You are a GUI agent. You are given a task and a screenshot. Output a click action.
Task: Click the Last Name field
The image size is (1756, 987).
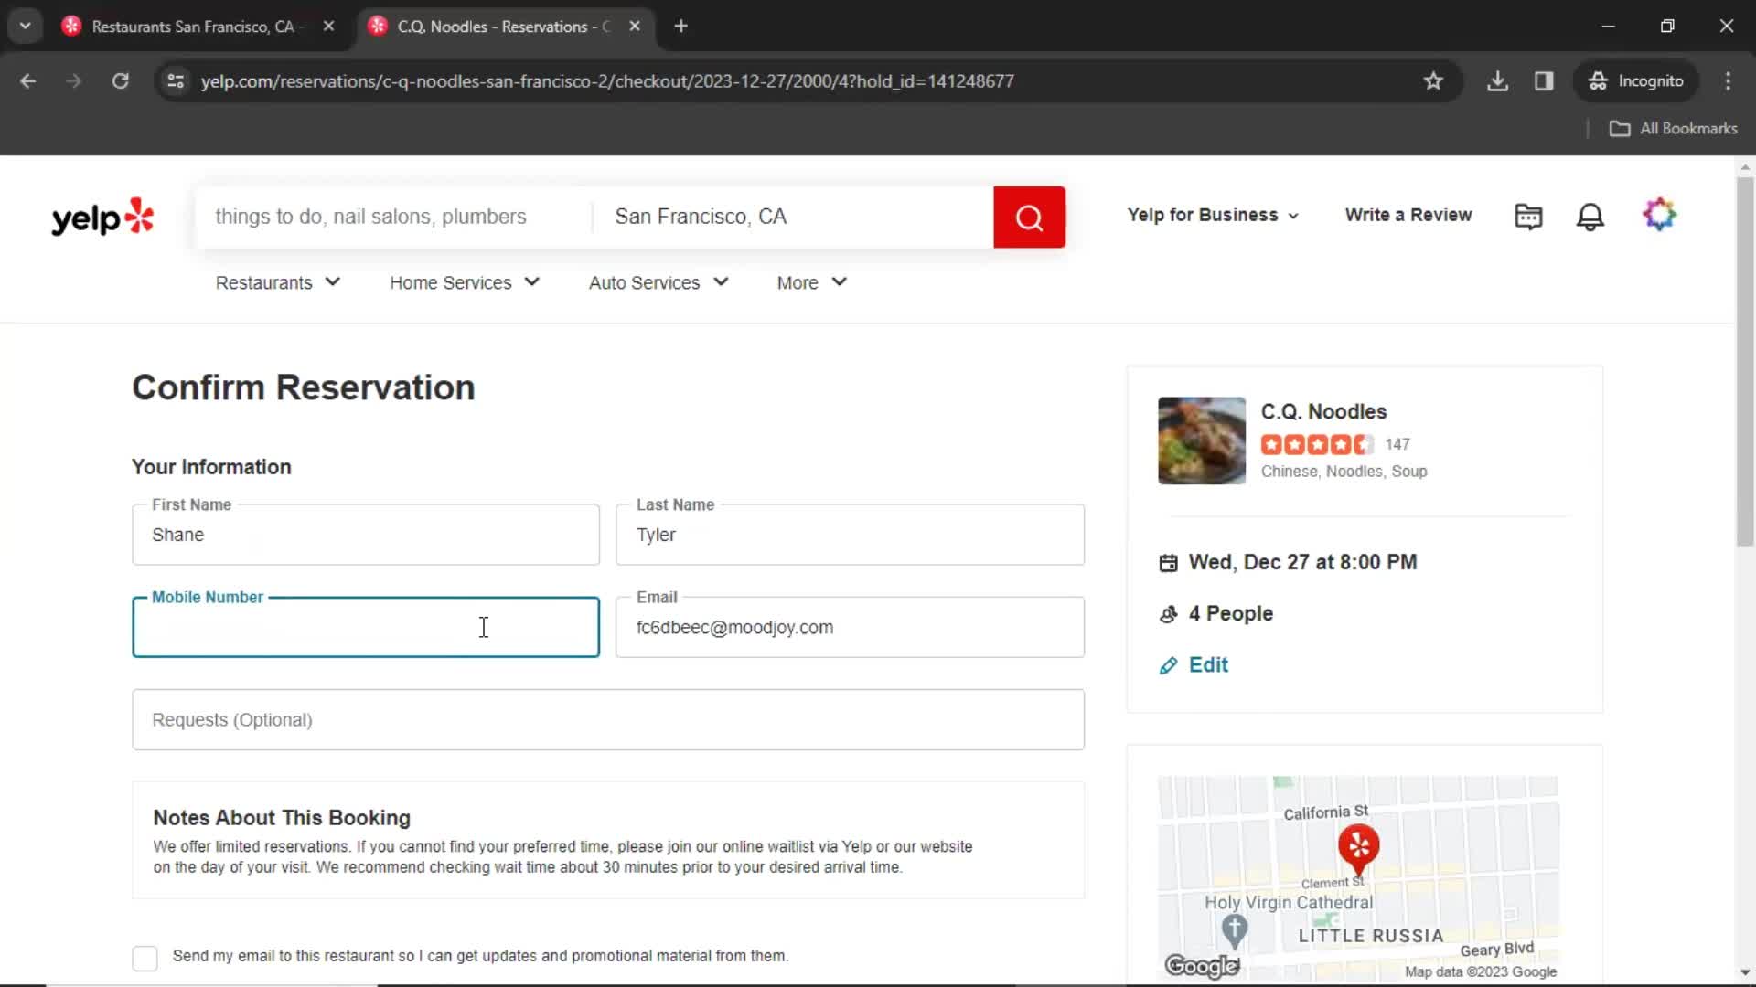pos(850,535)
